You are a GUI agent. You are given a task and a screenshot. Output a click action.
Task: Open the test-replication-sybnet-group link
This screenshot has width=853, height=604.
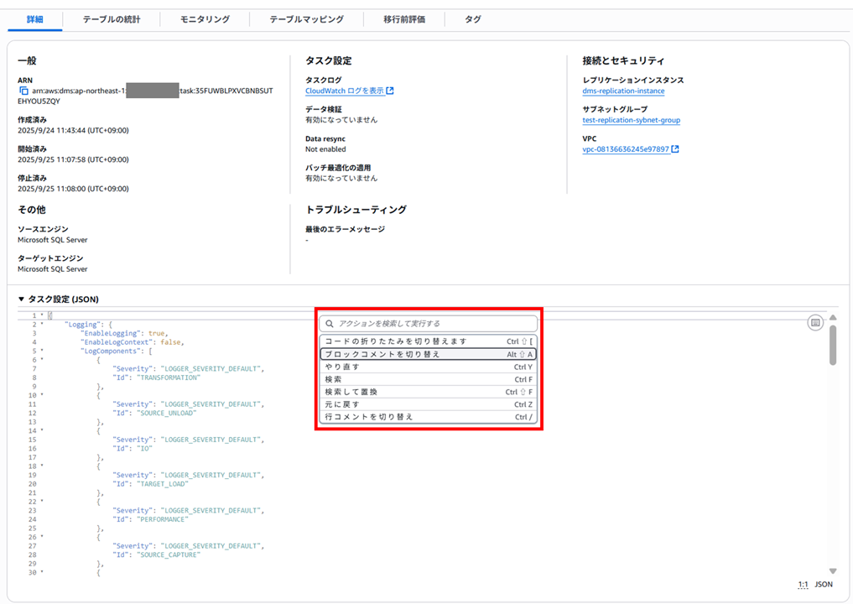pos(631,120)
